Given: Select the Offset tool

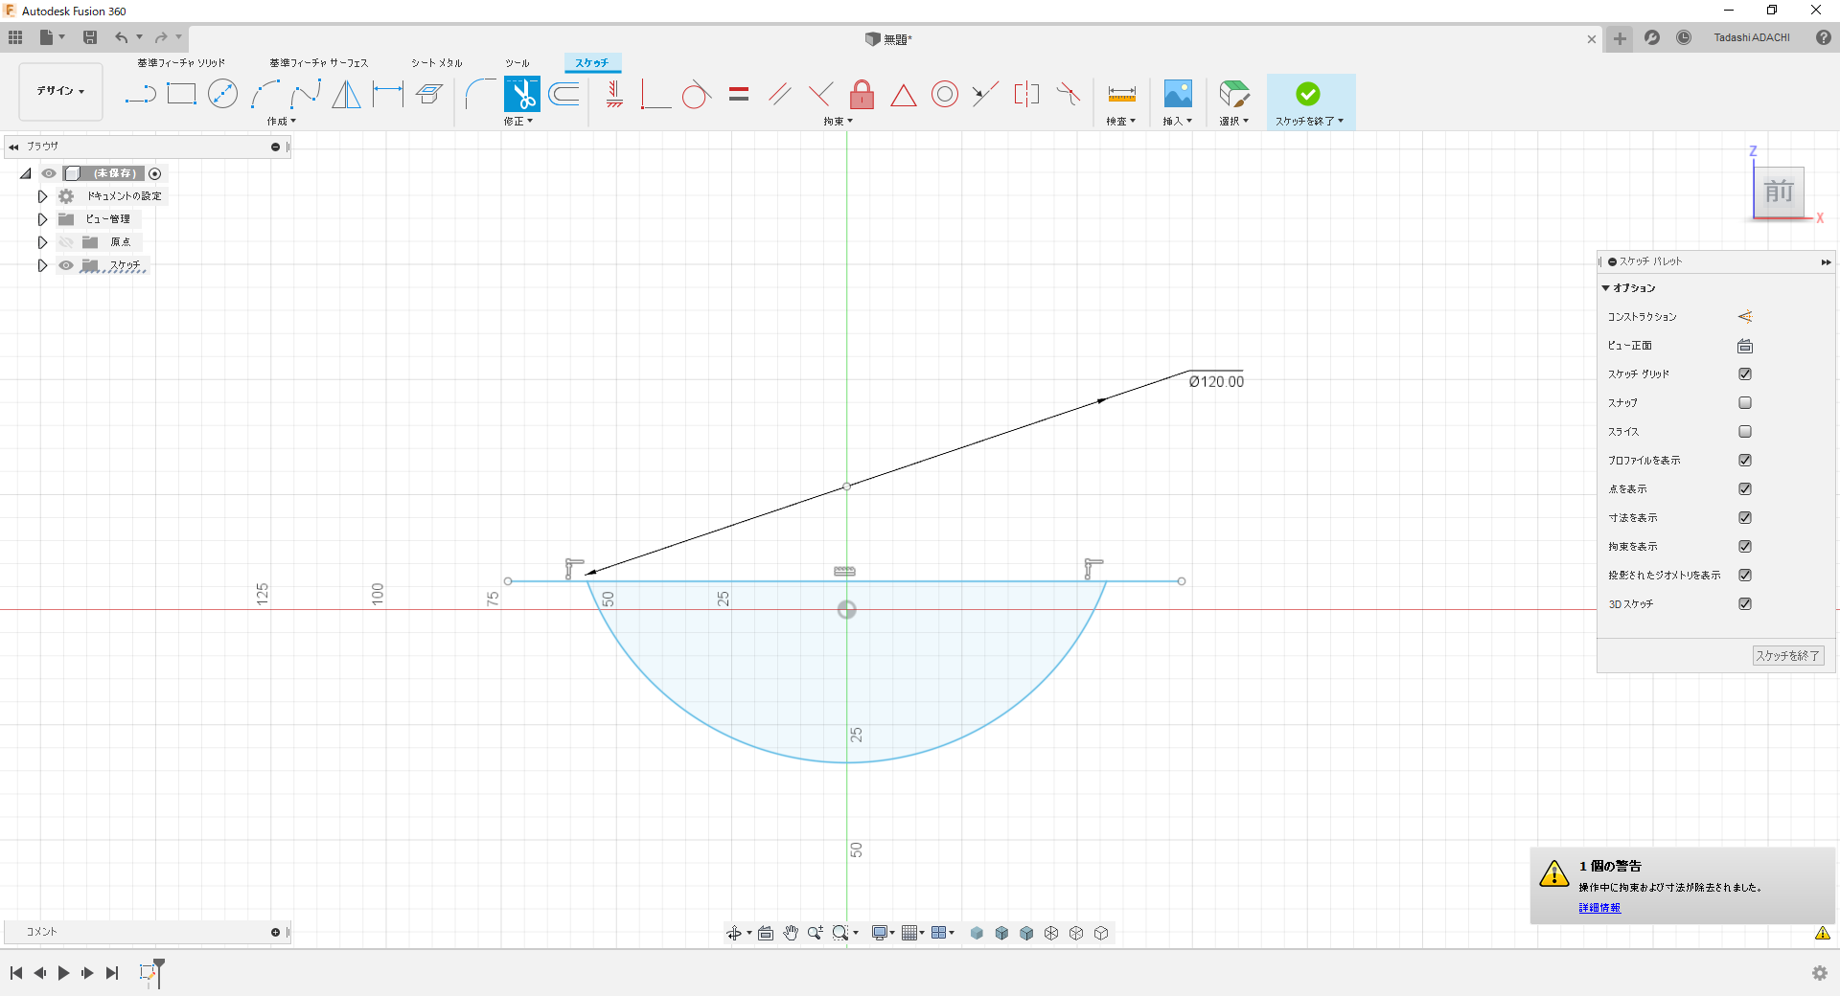Looking at the screenshot, I should [x=564, y=94].
